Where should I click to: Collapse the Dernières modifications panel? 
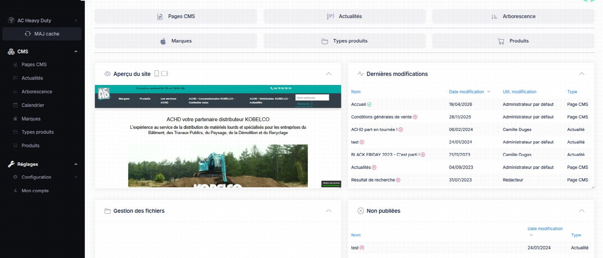[x=582, y=74]
